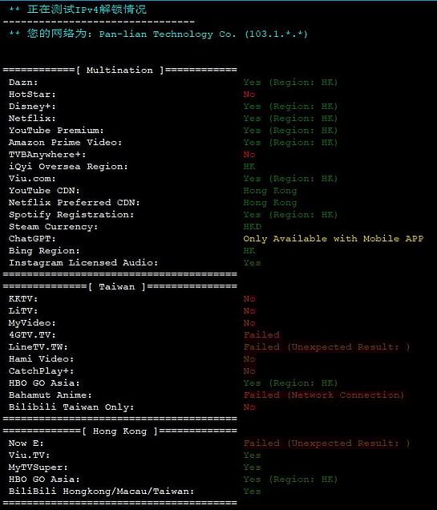The image size is (437, 510).
Task: Click the Netflix: label line
Action: click(32, 118)
